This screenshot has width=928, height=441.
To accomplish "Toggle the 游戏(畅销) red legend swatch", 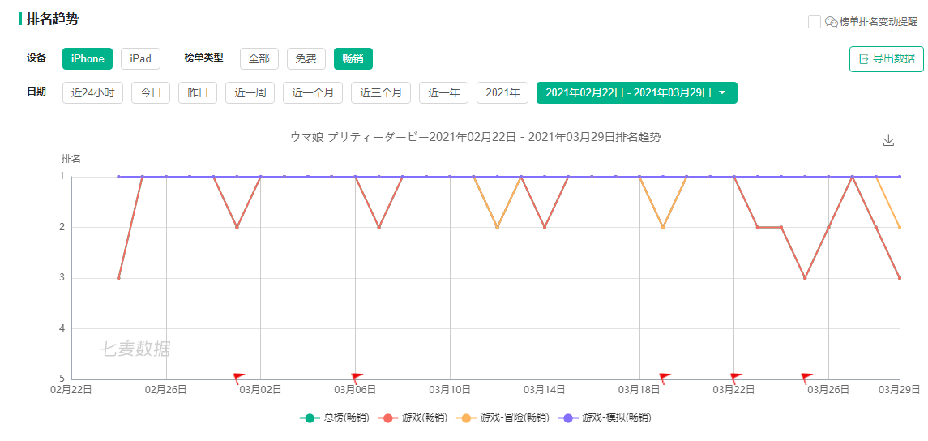I will [388, 418].
